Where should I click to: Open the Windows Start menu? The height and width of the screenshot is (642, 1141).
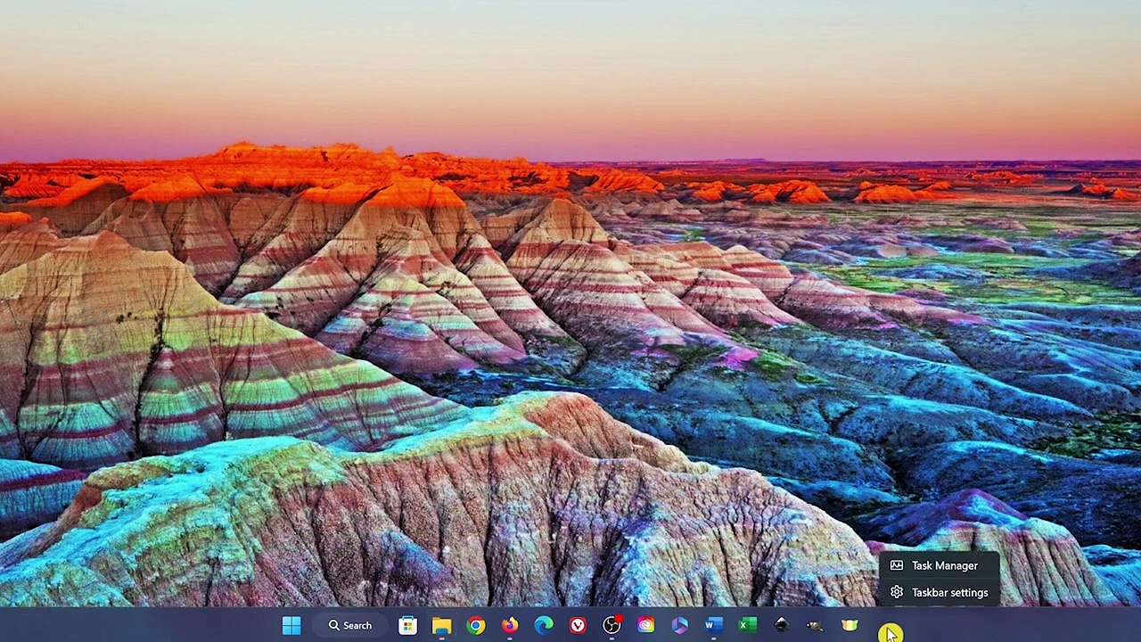click(x=291, y=626)
